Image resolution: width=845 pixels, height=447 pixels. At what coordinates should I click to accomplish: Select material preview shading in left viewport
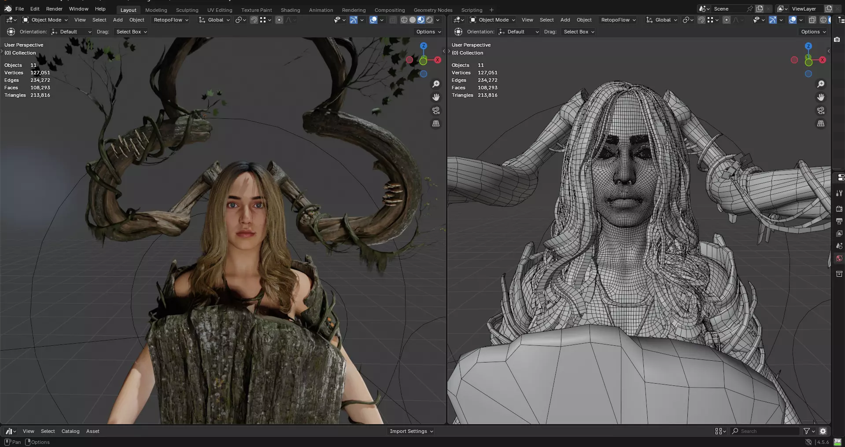coord(421,20)
